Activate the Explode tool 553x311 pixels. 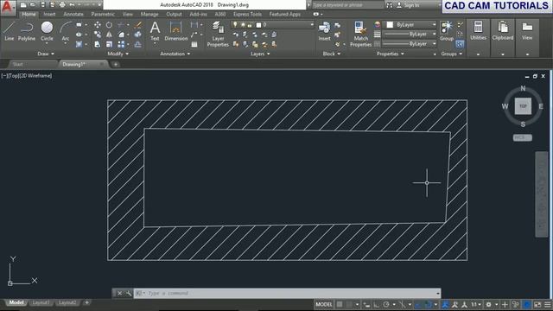(x=138, y=35)
